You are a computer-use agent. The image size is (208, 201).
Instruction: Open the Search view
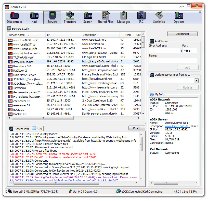point(88,17)
